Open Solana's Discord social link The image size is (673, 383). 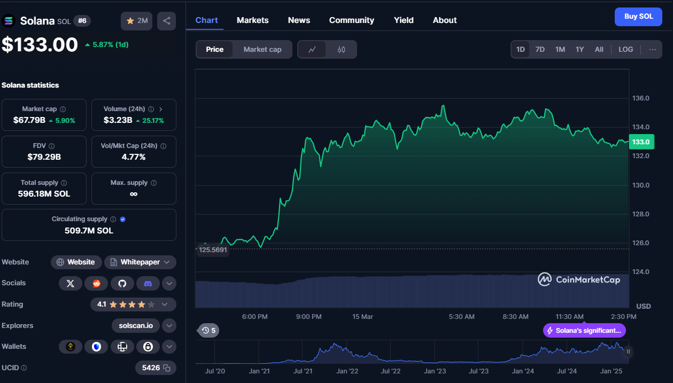[148, 284]
